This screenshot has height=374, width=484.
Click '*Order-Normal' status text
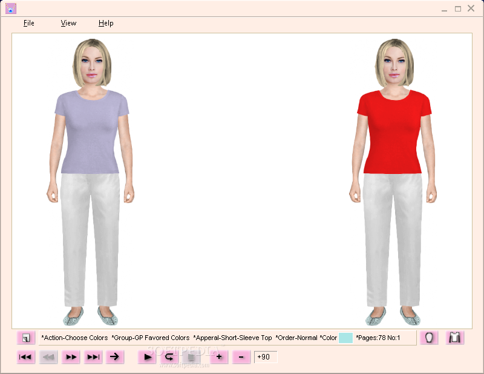click(296, 338)
